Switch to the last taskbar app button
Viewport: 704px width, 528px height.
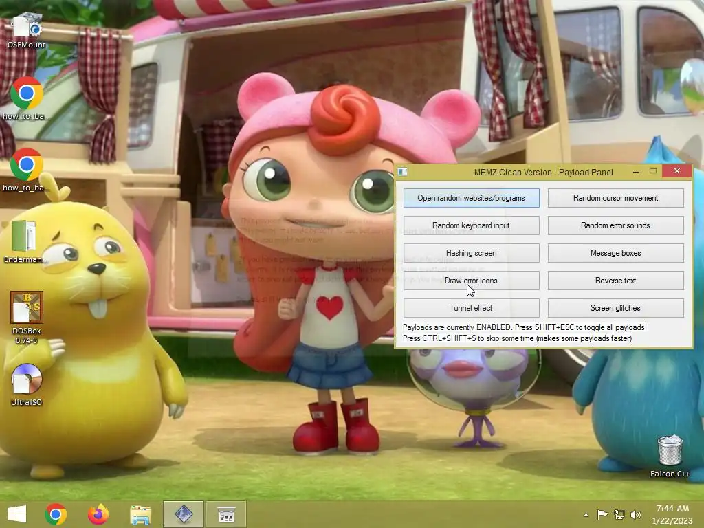click(225, 514)
